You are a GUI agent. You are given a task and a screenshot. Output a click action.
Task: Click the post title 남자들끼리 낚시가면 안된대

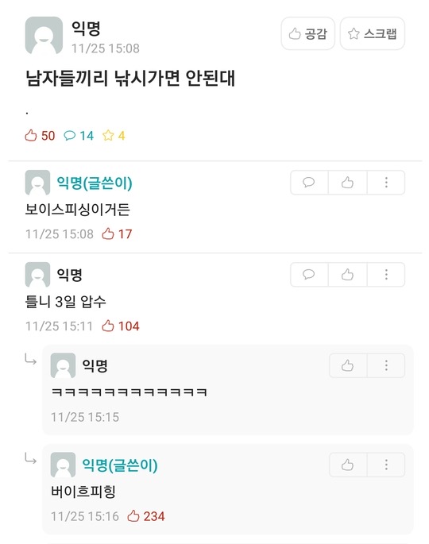[130, 78]
